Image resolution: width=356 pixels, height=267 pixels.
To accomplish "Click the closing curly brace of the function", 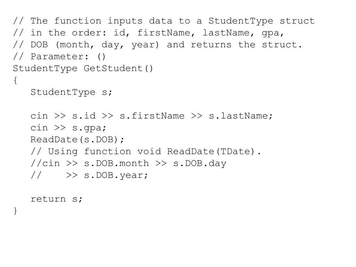I will [x=15, y=211].
